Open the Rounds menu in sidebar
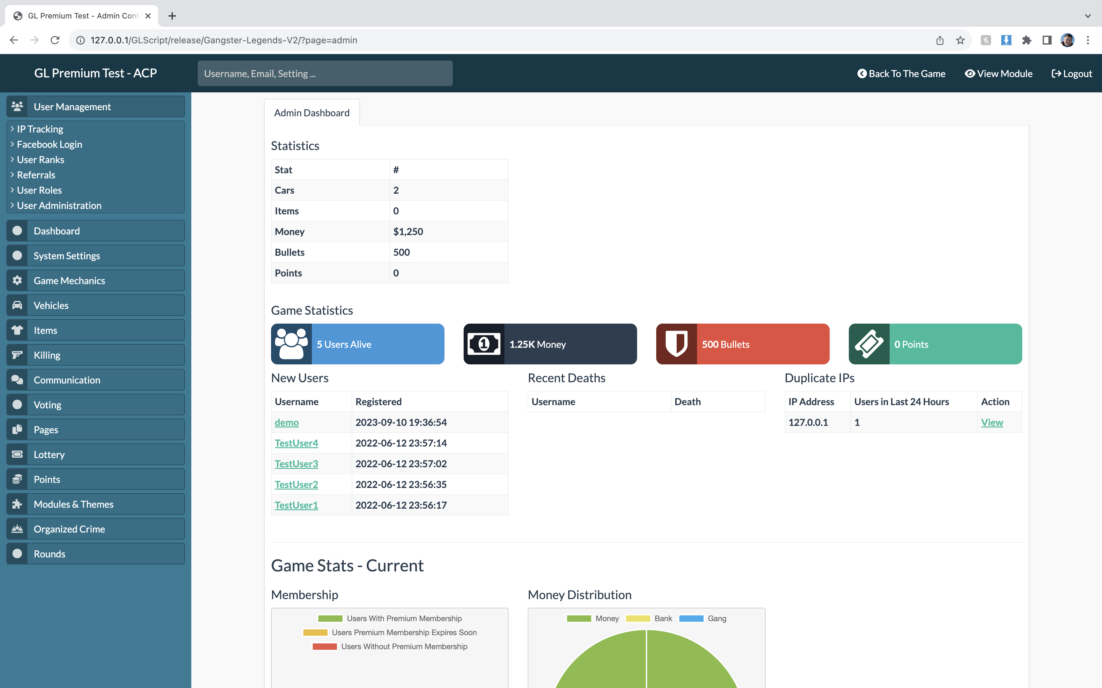 pyautogui.click(x=50, y=554)
